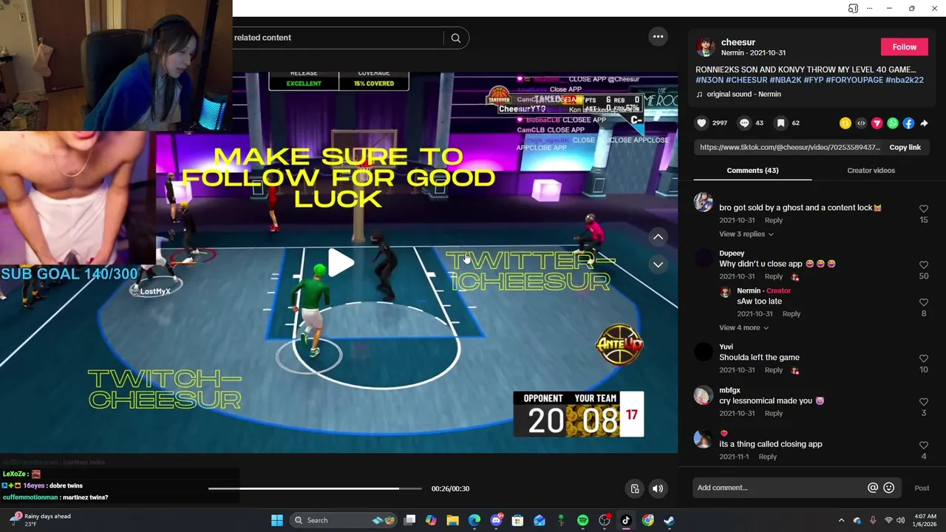Image resolution: width=946 pixels, height=532 pixels.
Task: Share the video to WhatsApp
Action: 893,123
